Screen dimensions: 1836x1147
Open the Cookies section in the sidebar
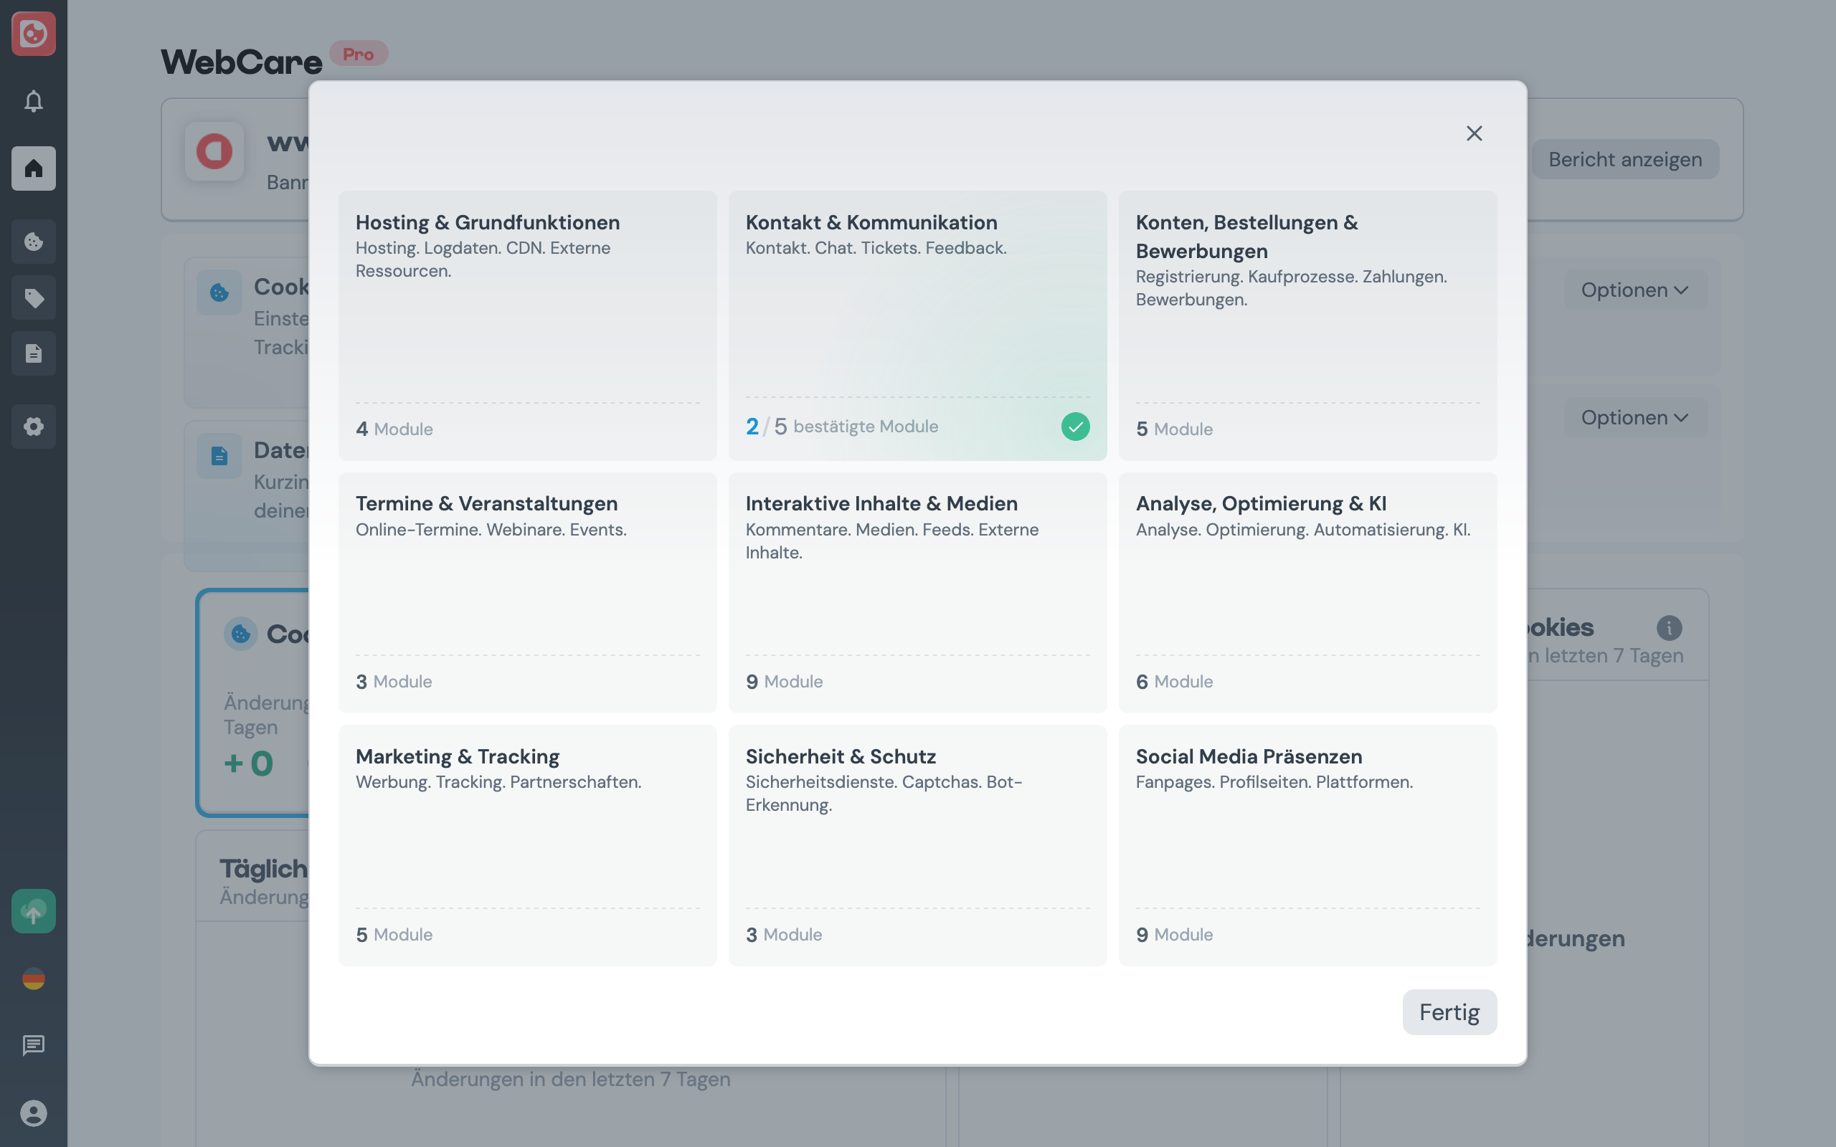34,242
